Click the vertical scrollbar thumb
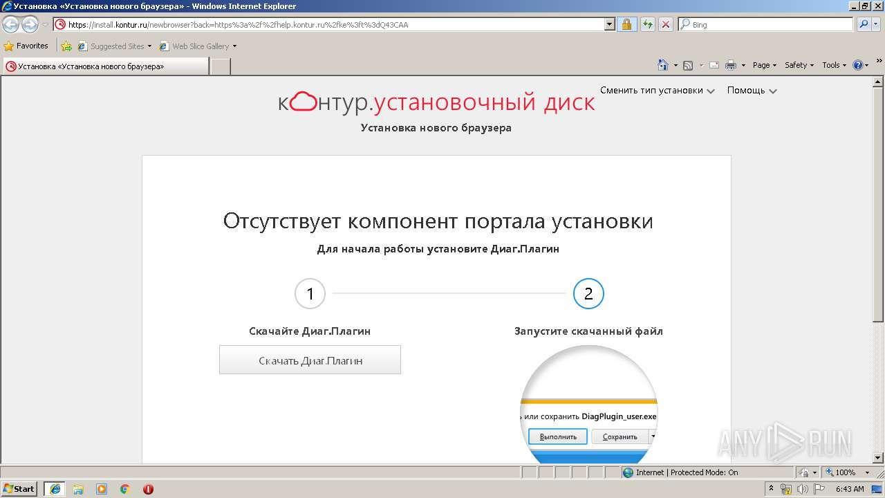This screenshot has width=885, height=498. pos(879,205)
